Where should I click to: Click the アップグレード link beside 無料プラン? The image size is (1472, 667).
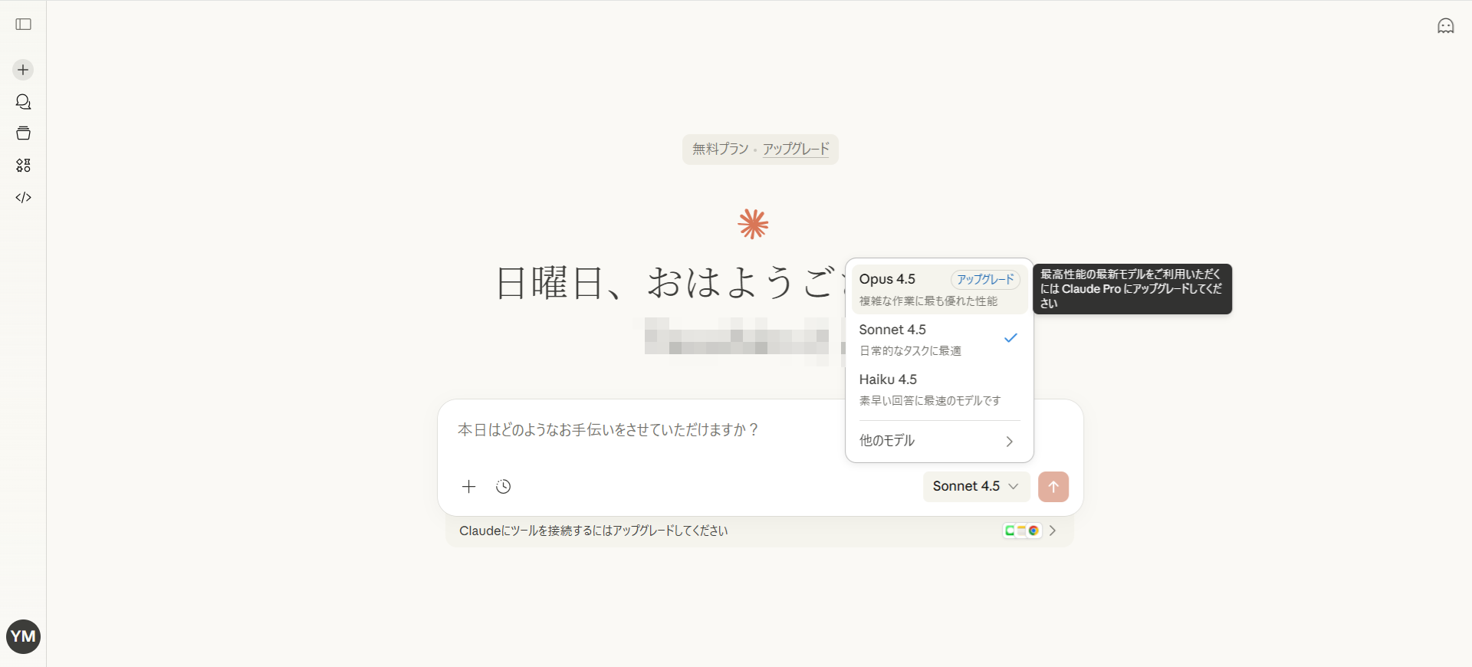tap(796, 149)
